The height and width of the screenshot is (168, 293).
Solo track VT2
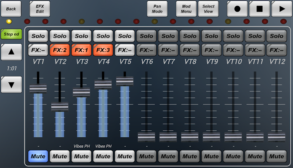click(60, 36)
